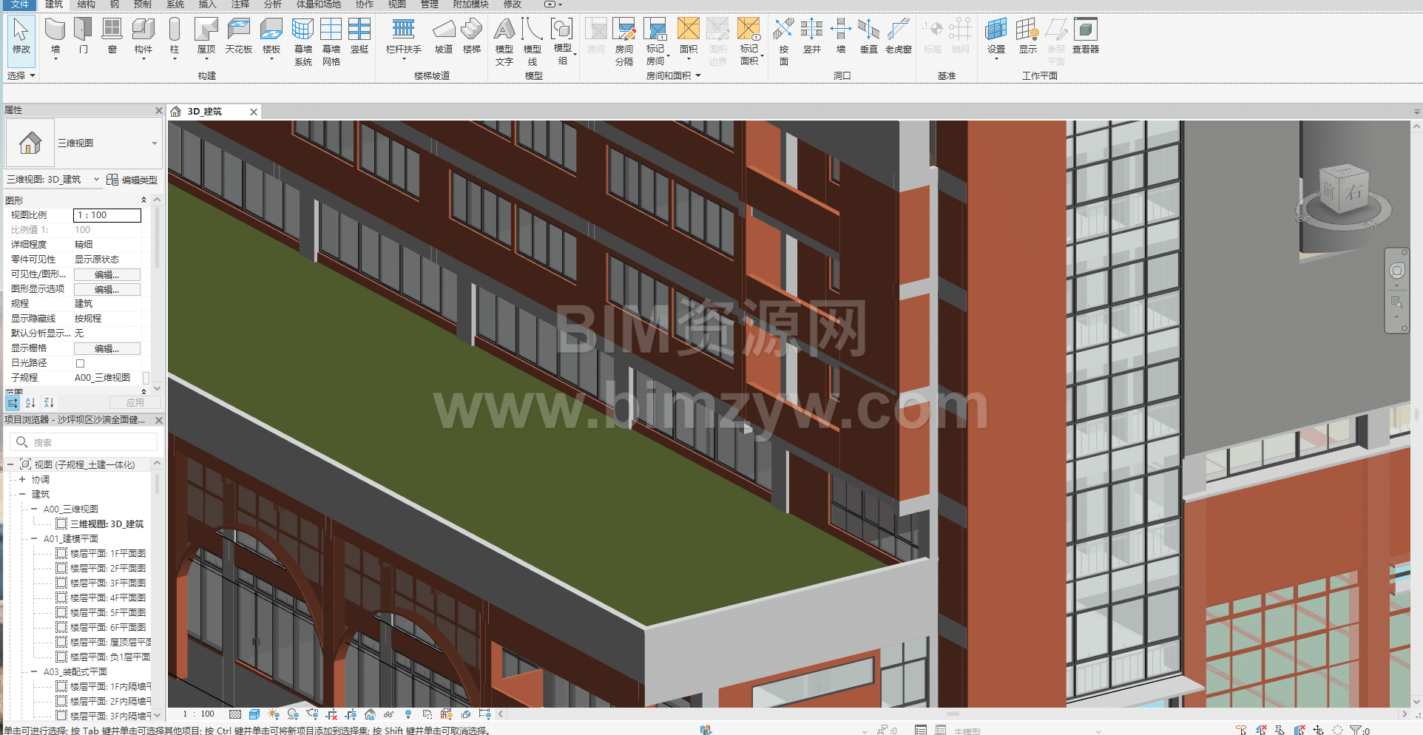Select the 竖梃 (Mullion) tool
Image resolution: width=1423 pixels, height=735 pixels.
coord(359,37)
